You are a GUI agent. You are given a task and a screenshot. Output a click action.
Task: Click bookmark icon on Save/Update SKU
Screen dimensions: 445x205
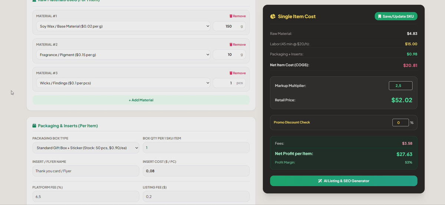(380, 16)
